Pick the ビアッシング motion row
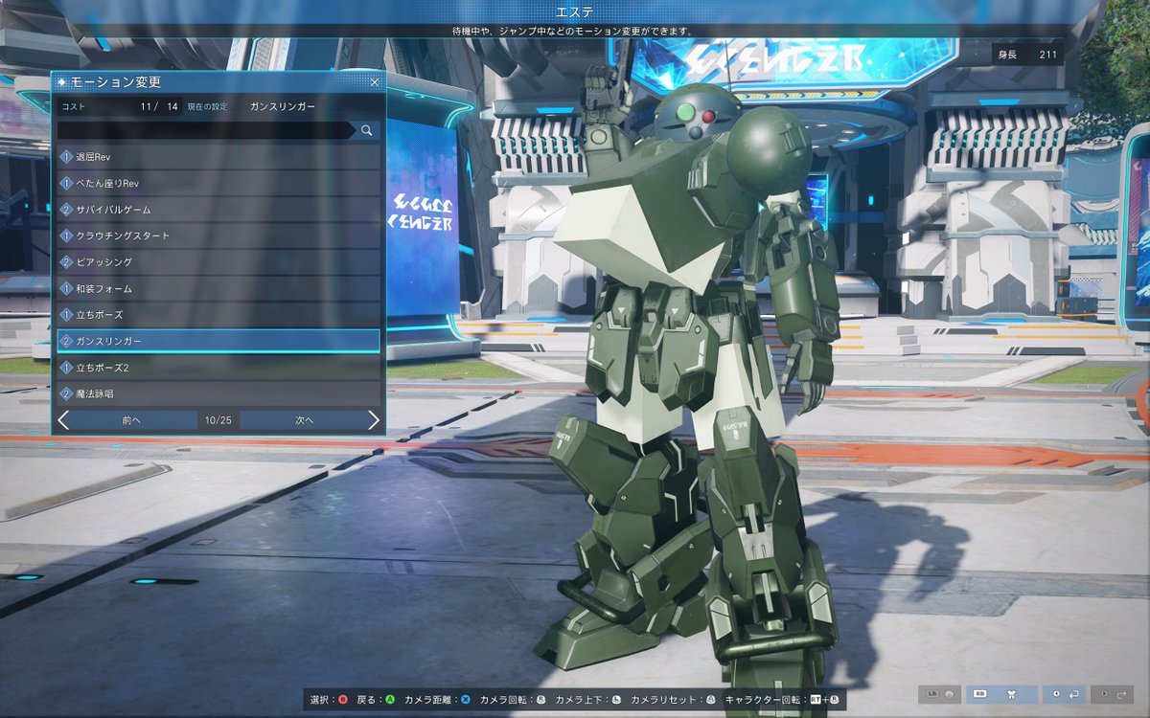This screenshot has width=1150, height=718. click(x=218, y=261)
